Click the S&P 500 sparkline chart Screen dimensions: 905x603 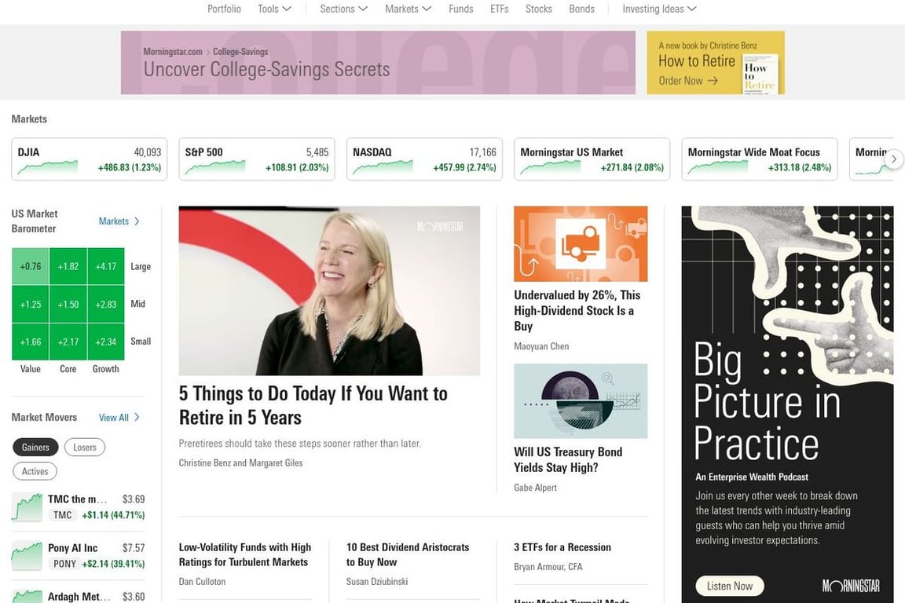coord(214,167)
